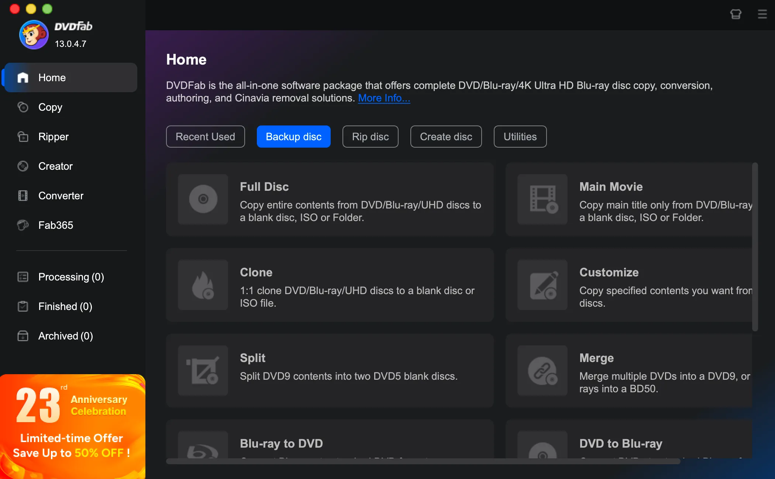The width and height of the screenshot is (775, 479).
Task: Open the skin/theme shirt icon
Action: pyautogui.click(x=736, y=14)
